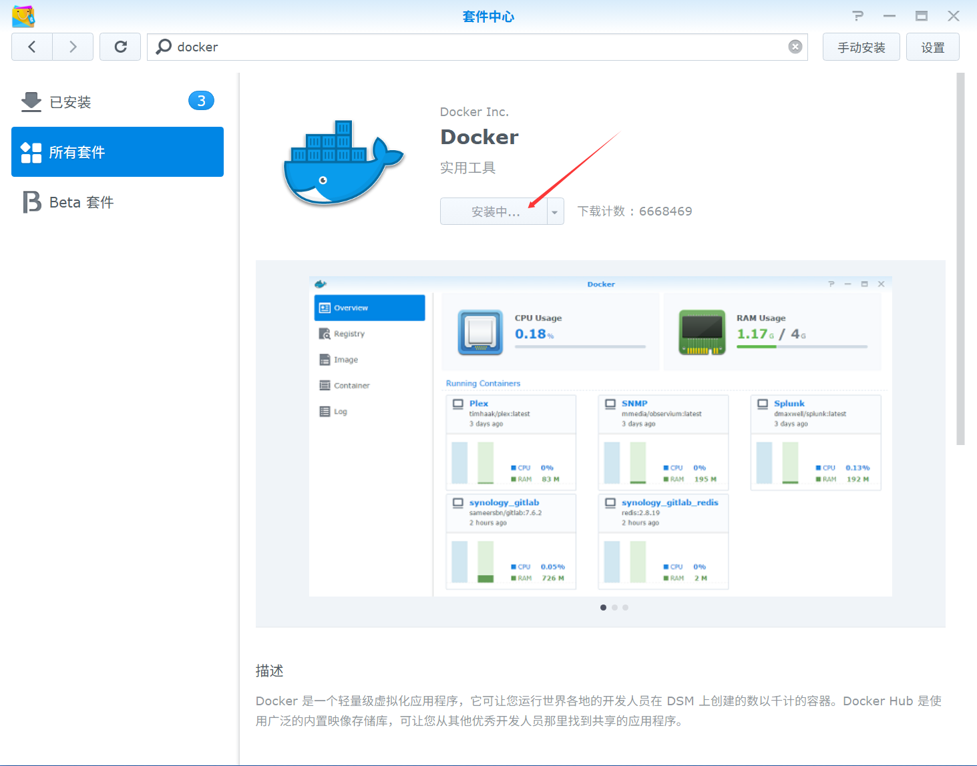Screen dimensions: 977x766
Task: Clear the docker search text
Action: click(x=795, y=47)
